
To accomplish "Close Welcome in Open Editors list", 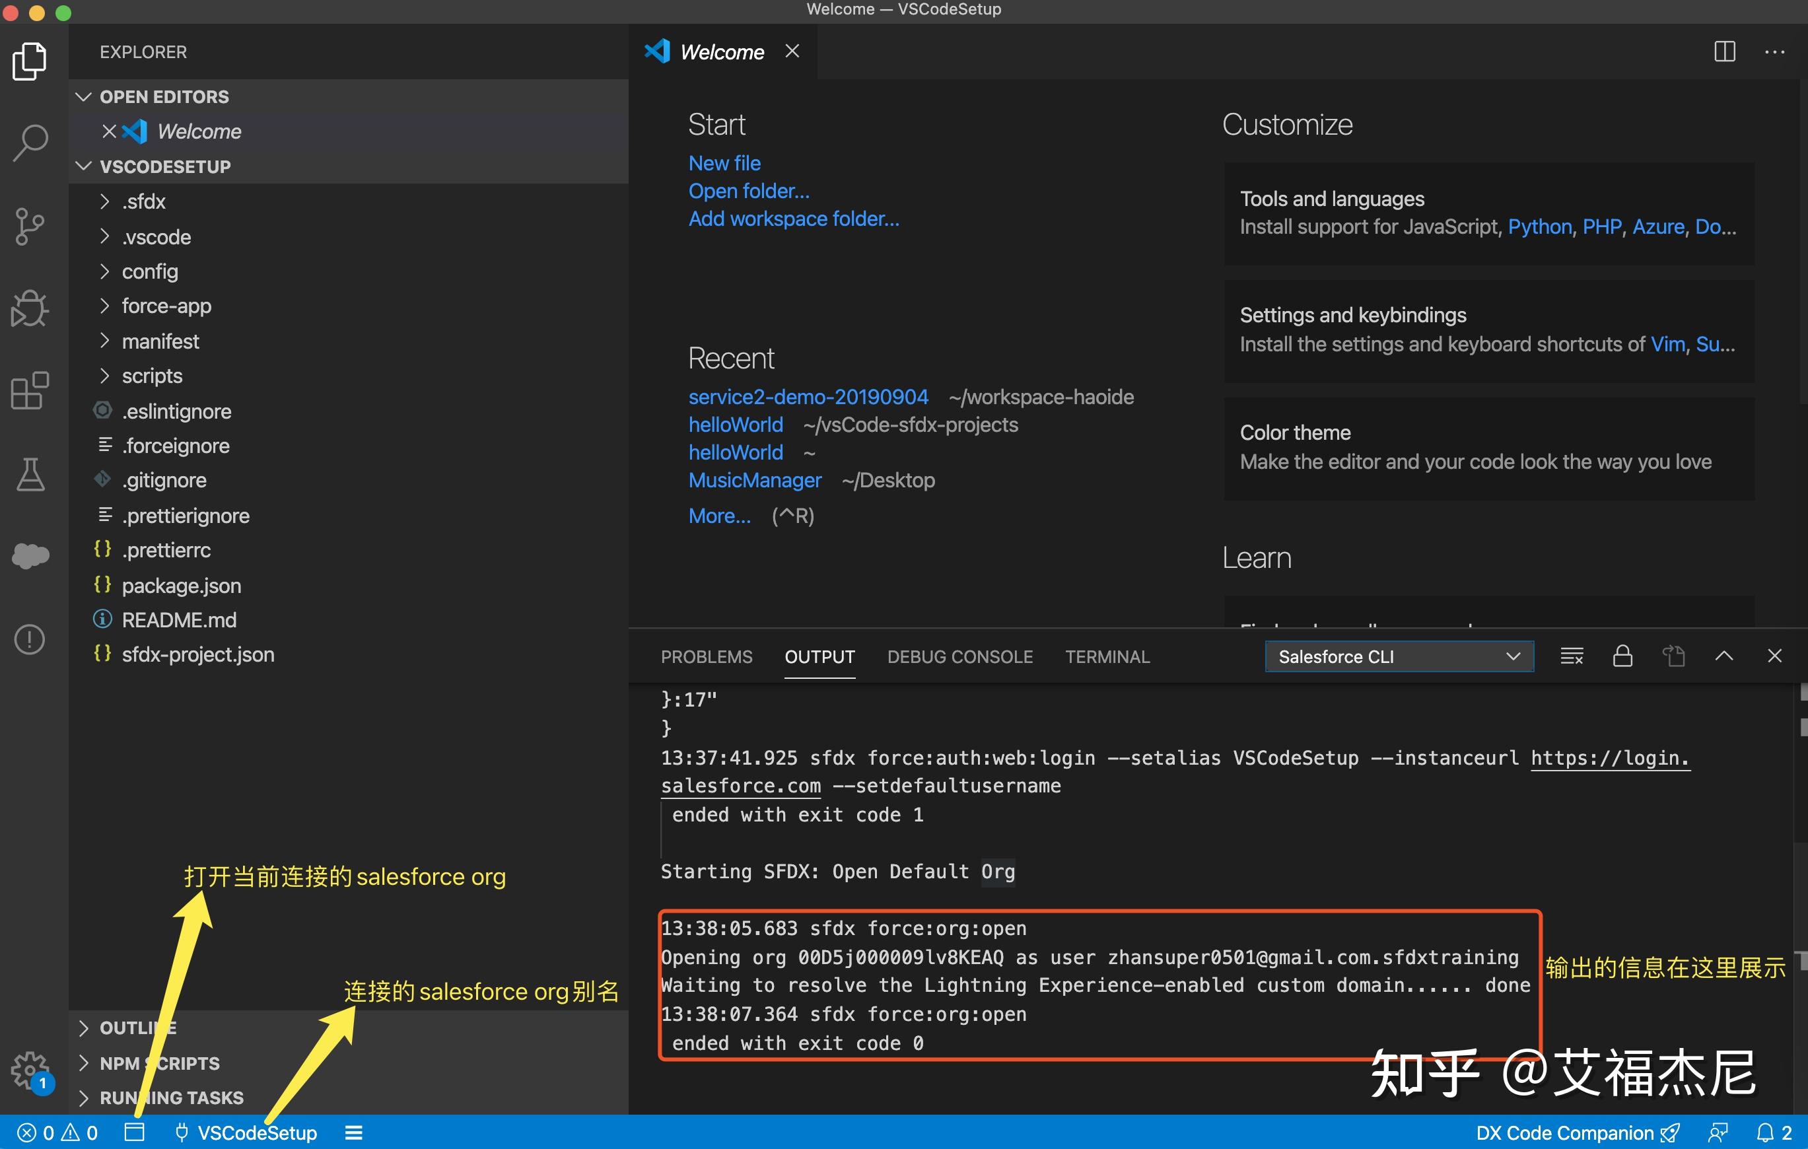I will tap(109, 131).
